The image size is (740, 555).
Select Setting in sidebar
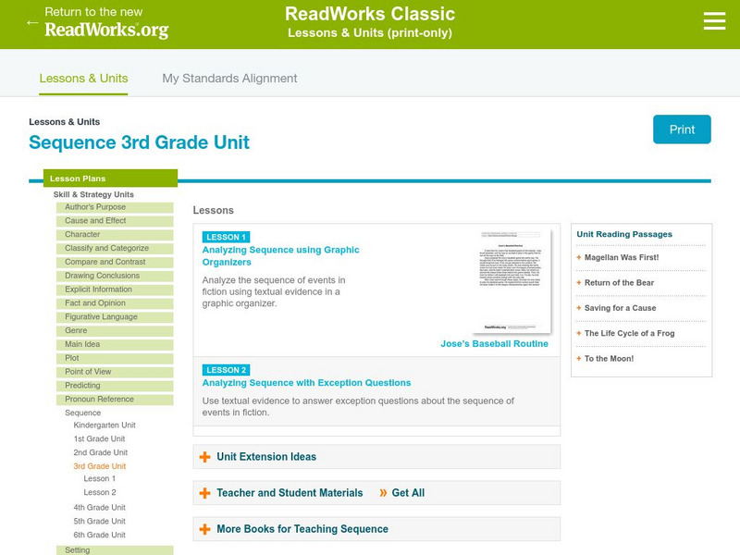point(115,550)
